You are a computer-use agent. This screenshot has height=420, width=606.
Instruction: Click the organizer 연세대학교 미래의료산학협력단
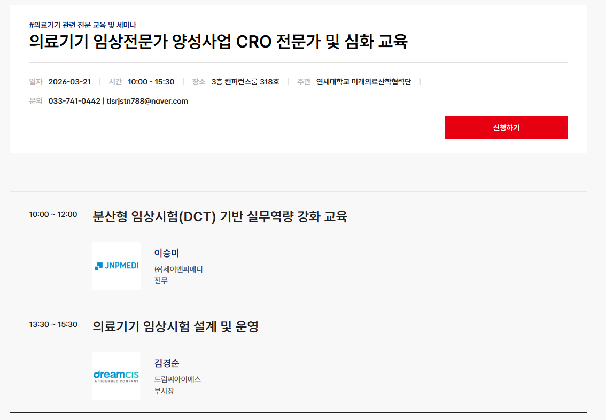(x=364, y=82)
